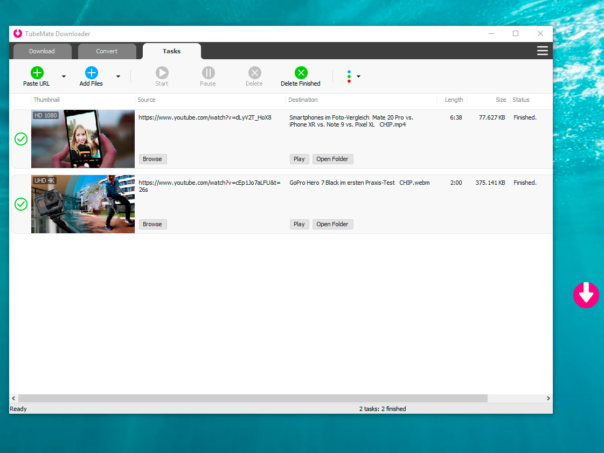
Task: Select the Add Files icon
Action: 91,72
